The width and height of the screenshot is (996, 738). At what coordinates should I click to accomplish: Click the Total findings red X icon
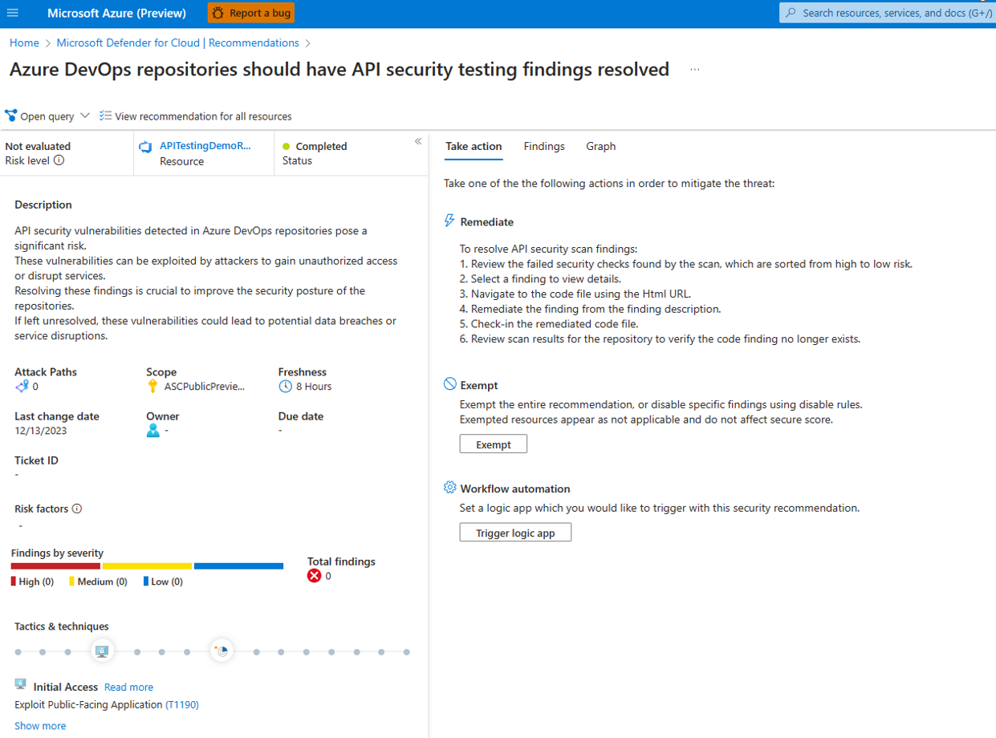(315, 575)
